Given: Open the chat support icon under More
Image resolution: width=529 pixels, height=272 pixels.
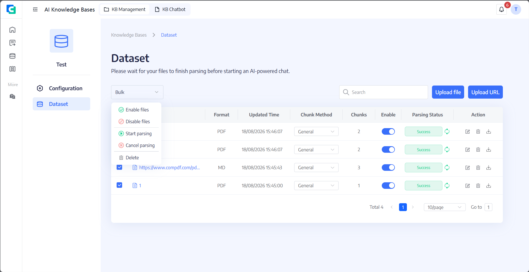Looking at the screenshot, I should pyautogui.click(x=12, y=97).
